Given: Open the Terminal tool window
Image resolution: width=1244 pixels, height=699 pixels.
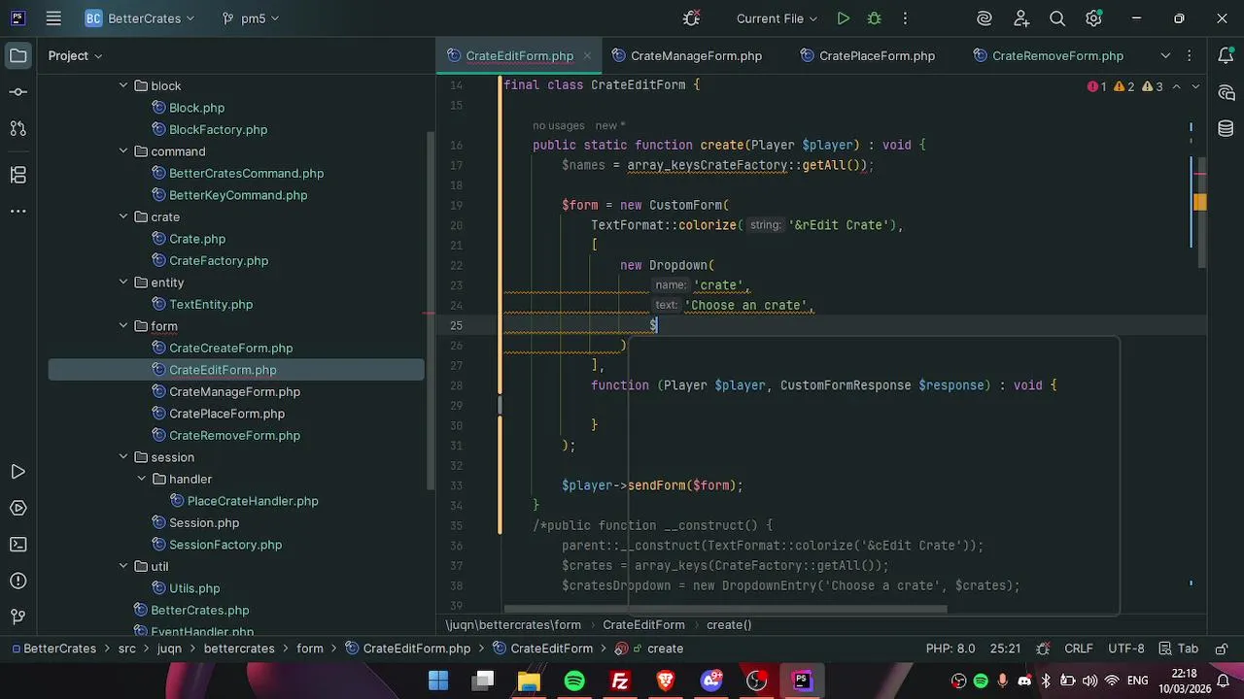Looking at the screenshot, I should (17, 545).
